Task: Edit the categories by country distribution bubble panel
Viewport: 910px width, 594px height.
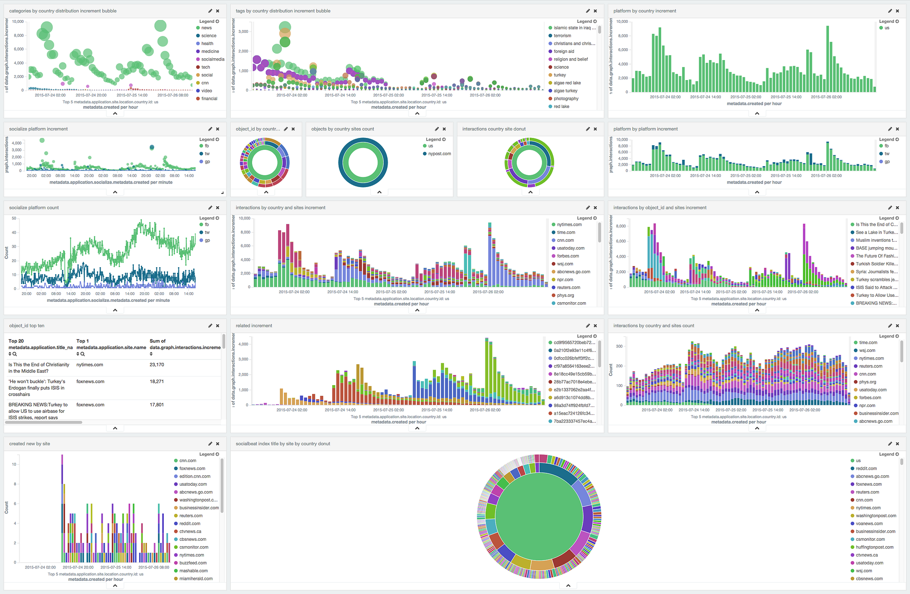Action: pos(210,11)
